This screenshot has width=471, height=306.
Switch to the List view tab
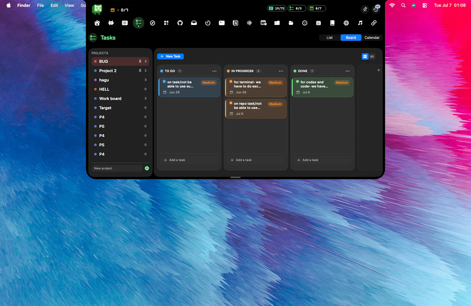point(329,38)
